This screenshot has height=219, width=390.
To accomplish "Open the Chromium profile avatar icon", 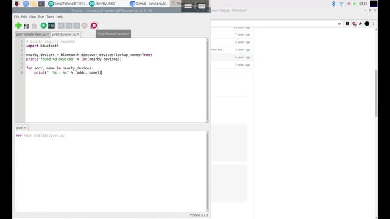I will coord(367,24).
